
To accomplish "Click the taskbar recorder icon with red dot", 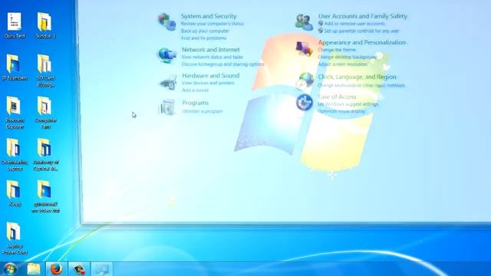I will pyautogui.click(x=79, y=269).
